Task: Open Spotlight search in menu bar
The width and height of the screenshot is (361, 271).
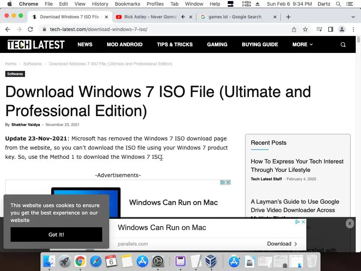Action: coord(338,4)
